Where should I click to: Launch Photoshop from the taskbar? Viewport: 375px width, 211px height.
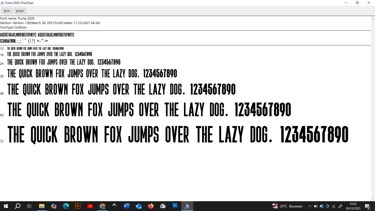pos(175,206)
